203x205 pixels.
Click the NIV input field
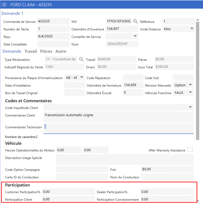(x=119, y=21)
